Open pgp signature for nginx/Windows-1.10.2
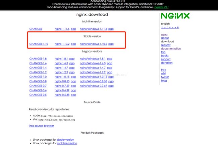The width and height of the screenshot is (218, 146). coord(111,44)
